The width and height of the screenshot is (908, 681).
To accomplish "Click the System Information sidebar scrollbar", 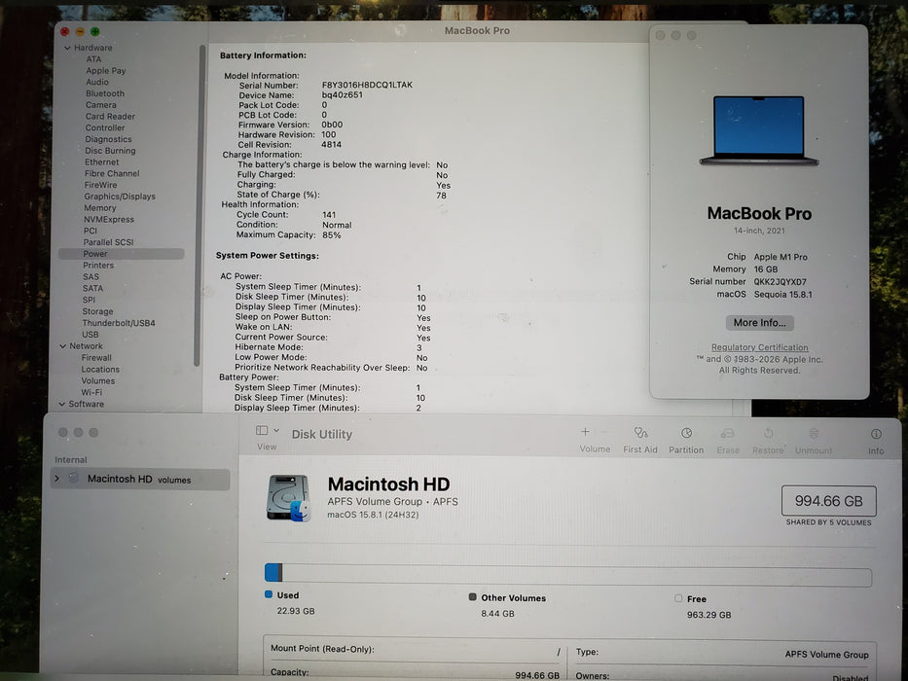I will pyautogui.click(x=200, y=205).
